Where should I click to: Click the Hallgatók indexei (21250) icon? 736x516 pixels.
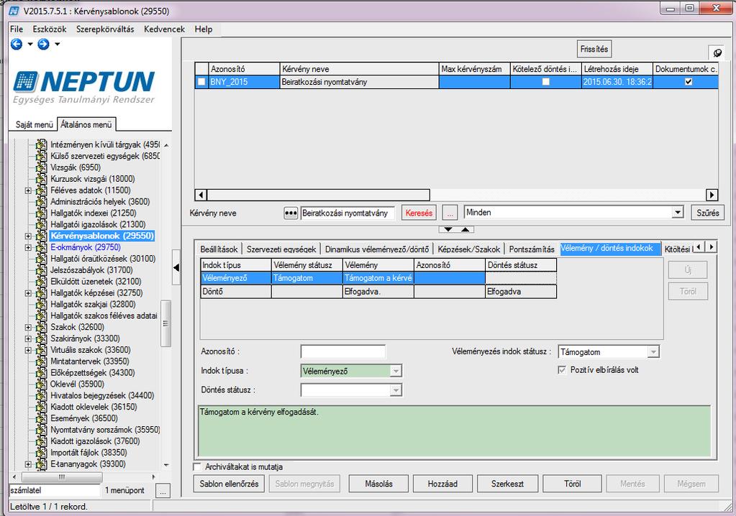coord(42,213)
